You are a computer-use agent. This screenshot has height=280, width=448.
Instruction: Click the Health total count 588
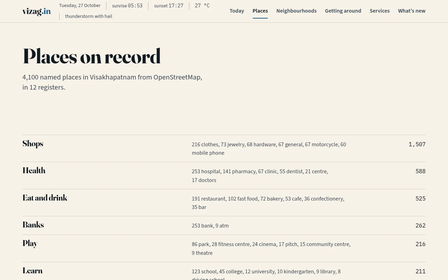coord(420,171)
